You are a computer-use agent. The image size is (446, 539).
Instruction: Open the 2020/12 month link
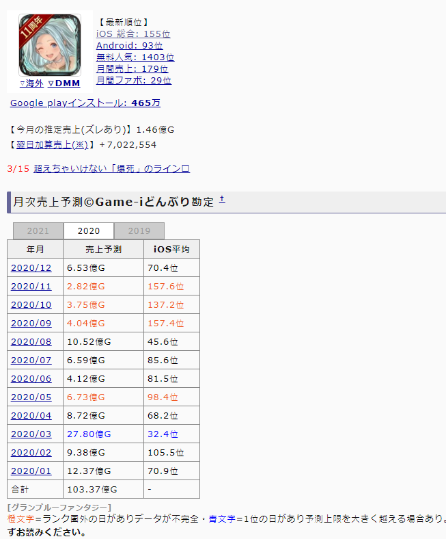point(31,267)
